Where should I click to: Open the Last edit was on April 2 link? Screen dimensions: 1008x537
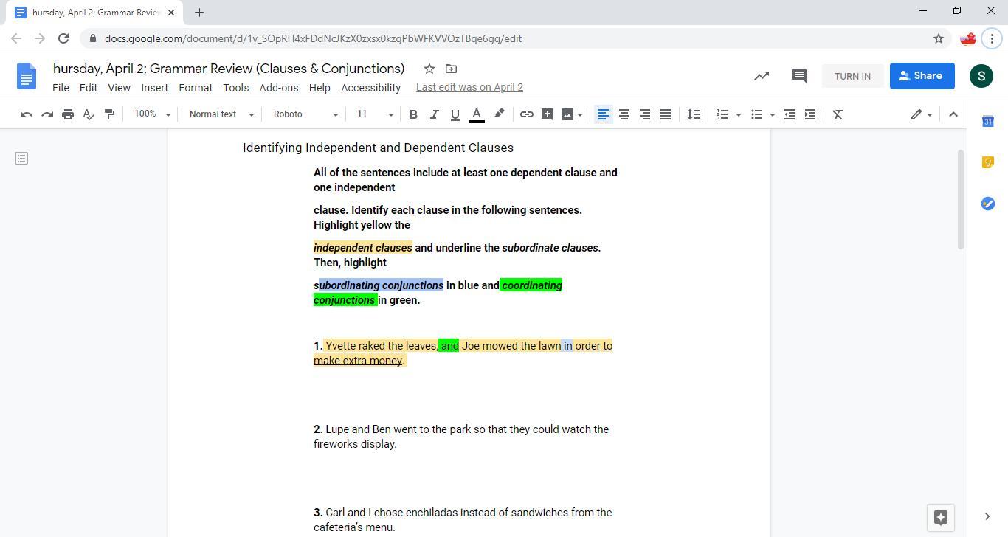469,87
